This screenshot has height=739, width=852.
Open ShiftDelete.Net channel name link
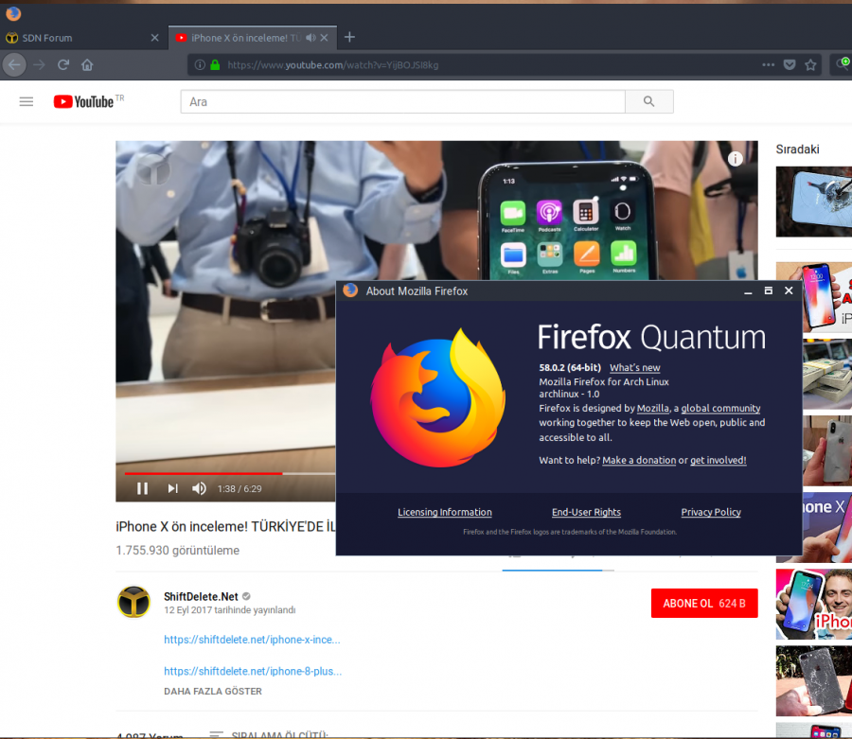tap(201, 596)
